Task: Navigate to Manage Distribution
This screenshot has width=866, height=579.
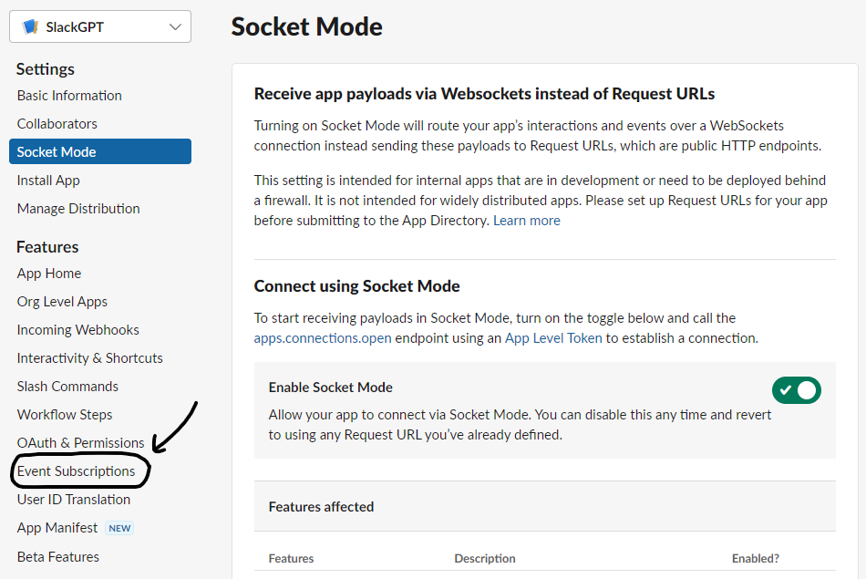Action: click(x=78, y=209)
